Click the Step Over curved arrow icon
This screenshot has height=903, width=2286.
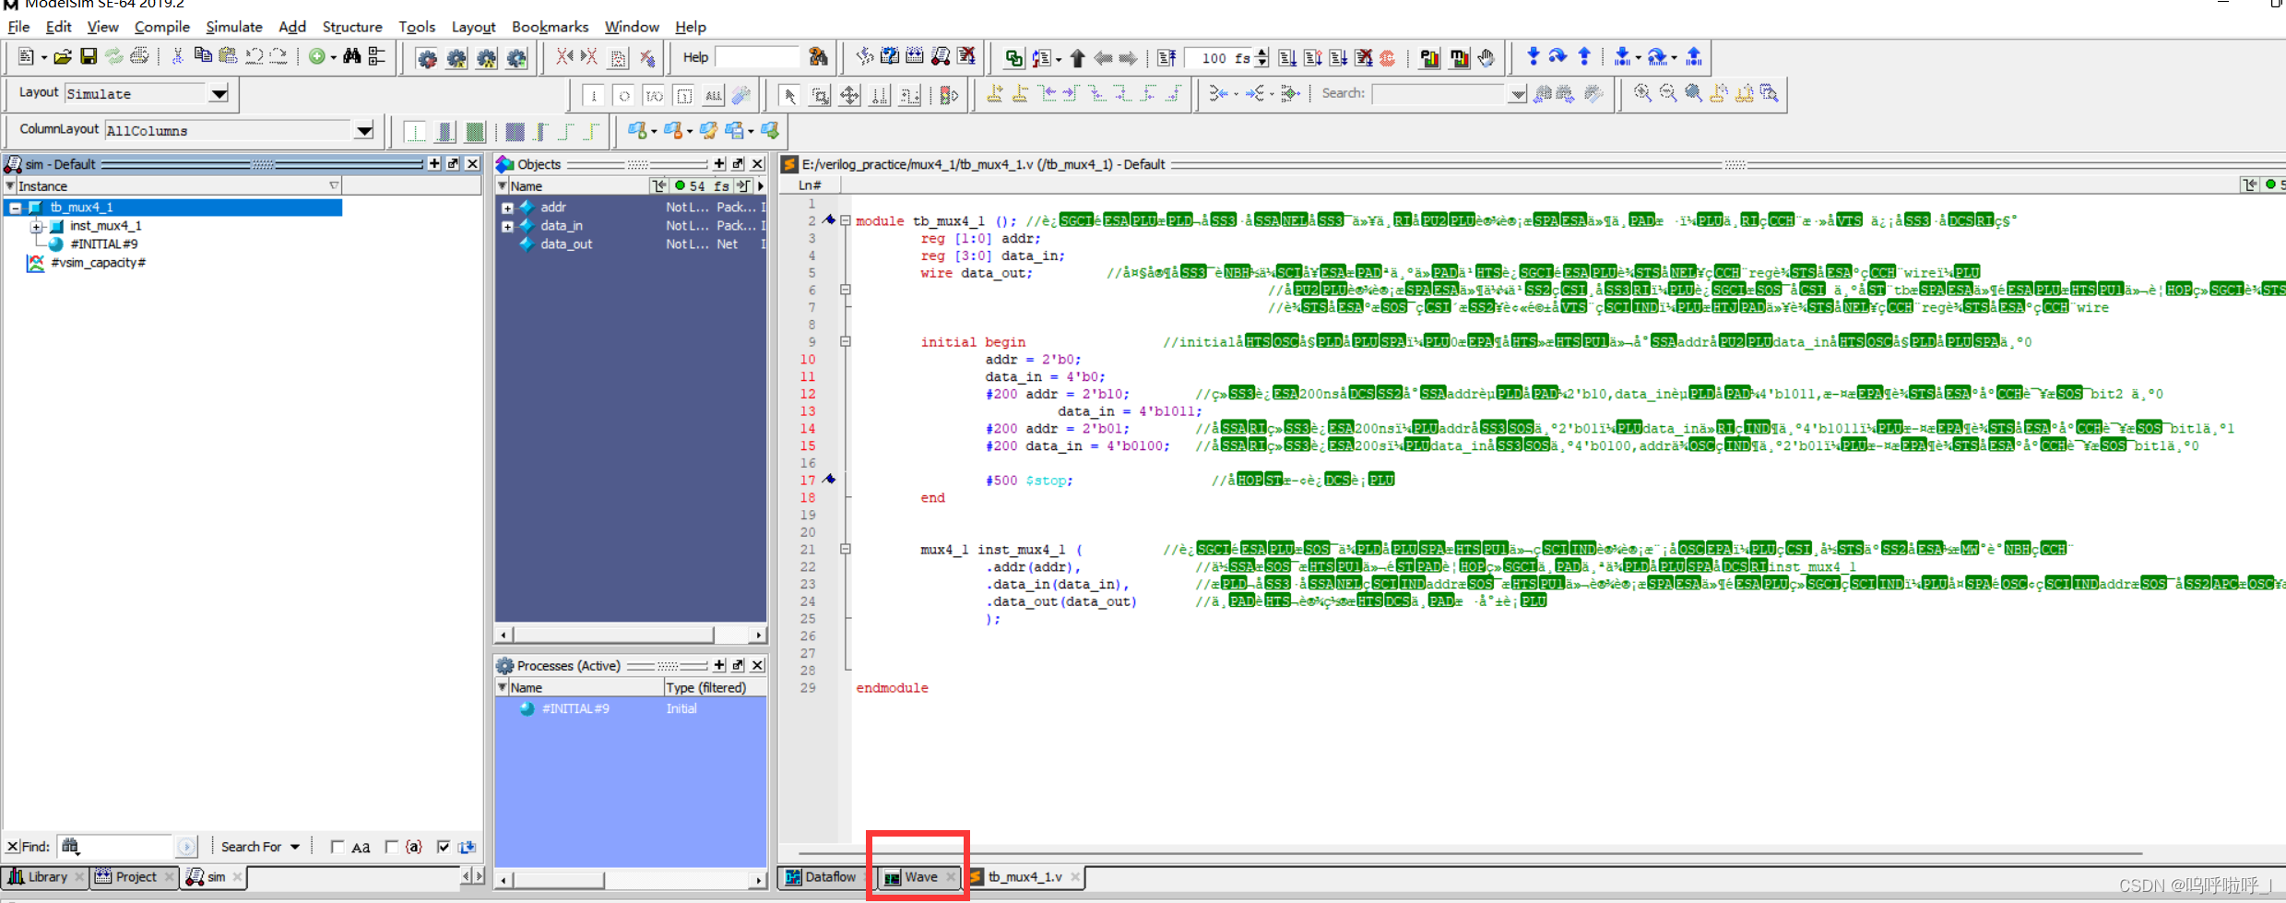[x=1558, y=57]
